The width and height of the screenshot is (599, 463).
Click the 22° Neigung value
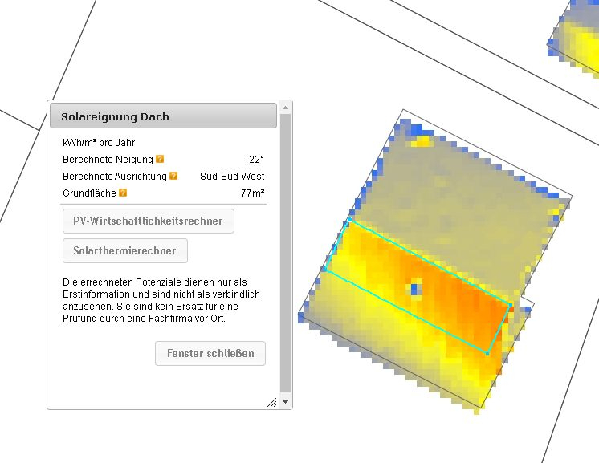257,160
